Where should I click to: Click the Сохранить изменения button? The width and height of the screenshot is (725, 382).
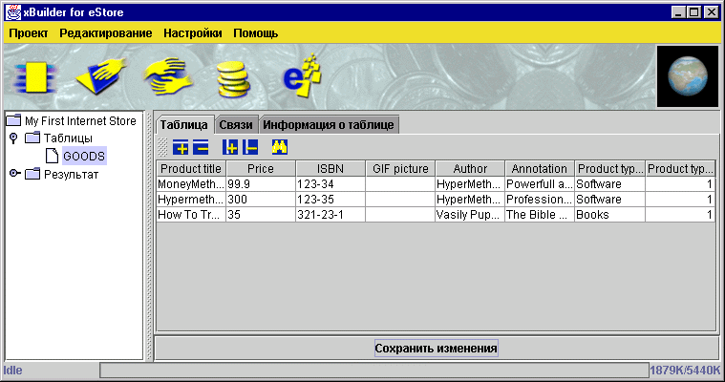click(436, 349)
